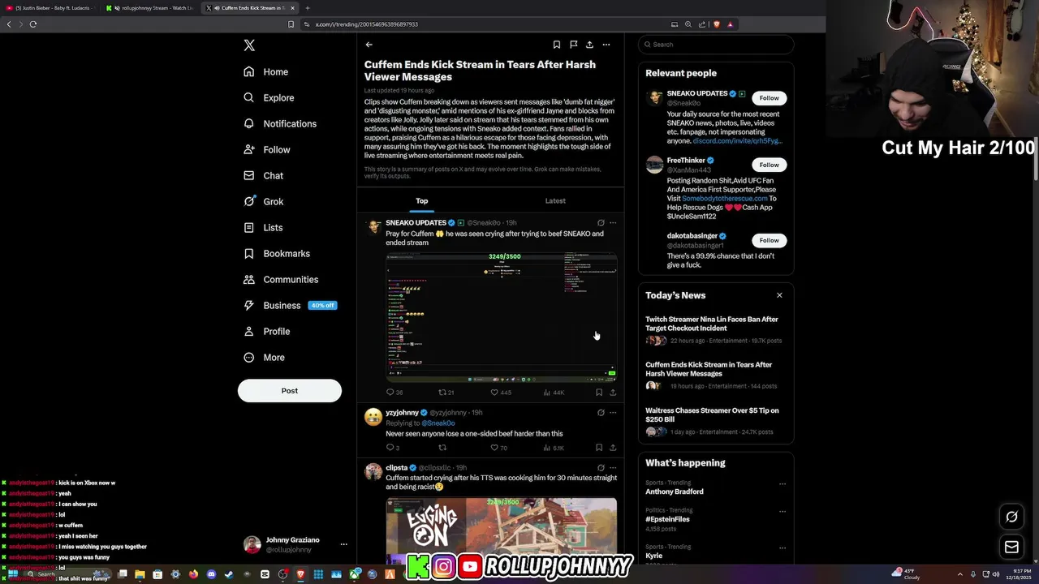Follow FreeThinker in Relevant people
This screenshot has height=584, width=1039.
769,165
